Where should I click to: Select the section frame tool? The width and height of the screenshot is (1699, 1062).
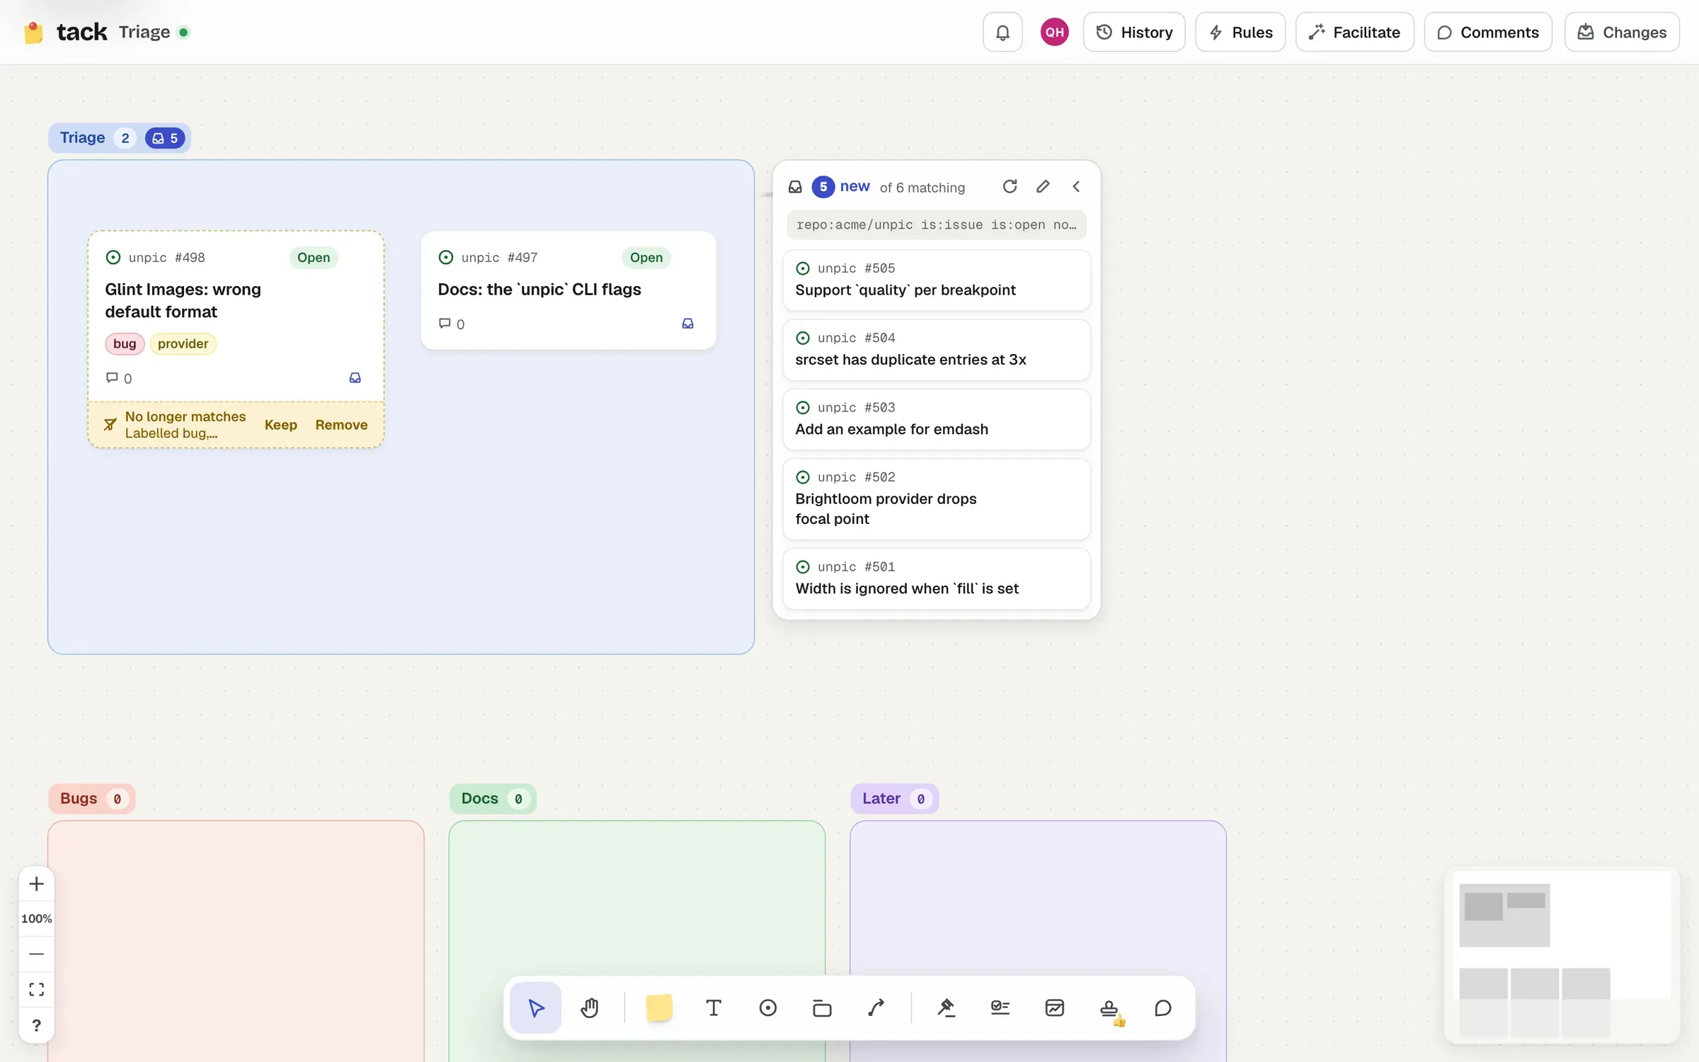point(822,1007)
